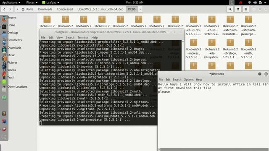Launch the terminal icon in the dock
Screen dimensions: 269x151
pyautogui.click(x=4, y=26)
